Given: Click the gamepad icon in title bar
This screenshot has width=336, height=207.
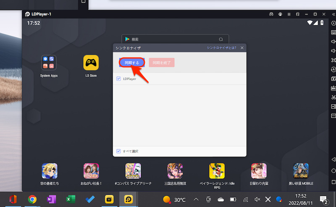Looking at the screenshot, I should (x=272, y=14).
